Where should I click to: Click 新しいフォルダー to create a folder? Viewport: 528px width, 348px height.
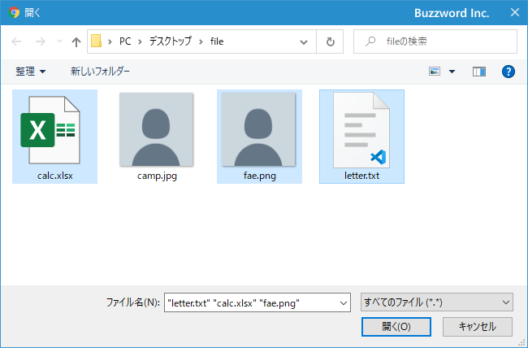tap(100, 72)
